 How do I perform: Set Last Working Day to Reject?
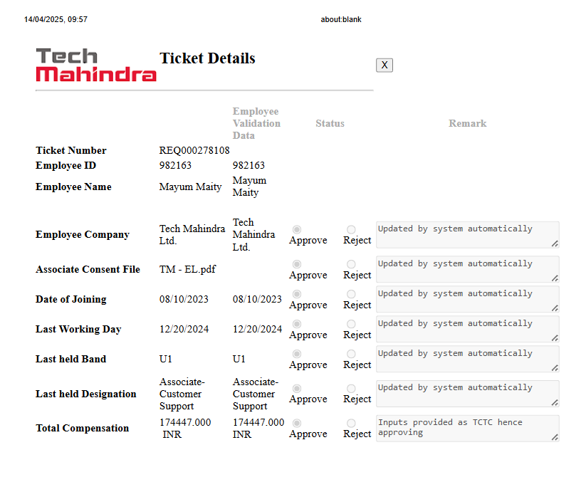pos(351,324)
